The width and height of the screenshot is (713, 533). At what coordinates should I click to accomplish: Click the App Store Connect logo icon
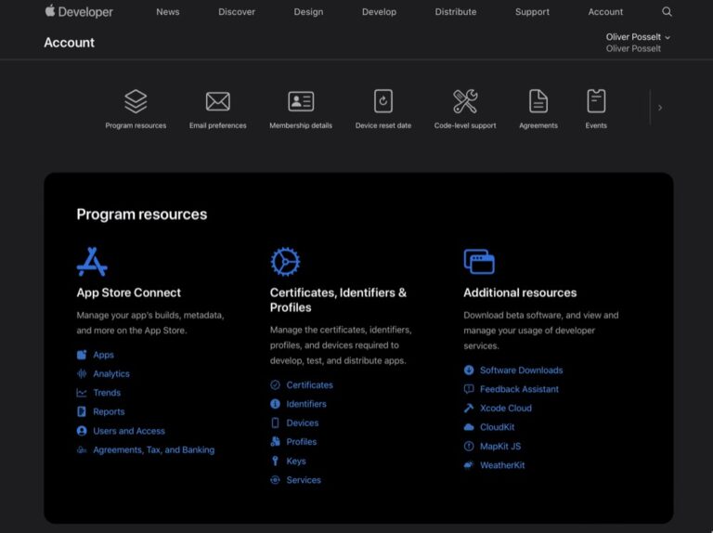click(x=92, y=262)
